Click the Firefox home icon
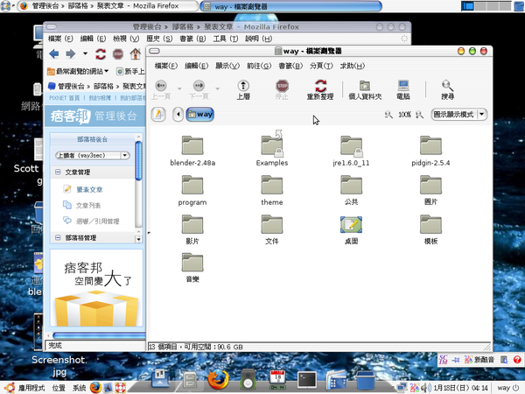The image size is (525, 394). click(136, 54)
